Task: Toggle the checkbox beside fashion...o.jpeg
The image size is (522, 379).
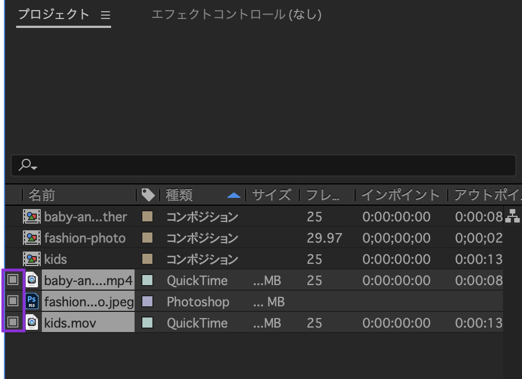Action: pyautogui.click(x=13, y=301)
